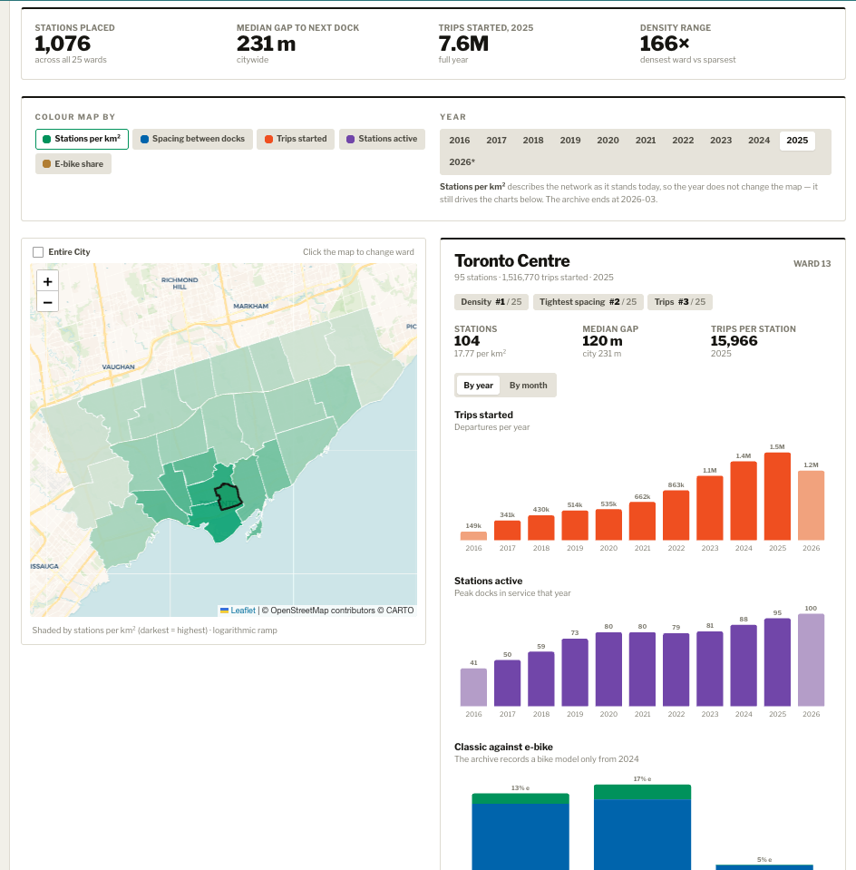Click the 17% e stacked bar
856x870 pixels.
642,827
